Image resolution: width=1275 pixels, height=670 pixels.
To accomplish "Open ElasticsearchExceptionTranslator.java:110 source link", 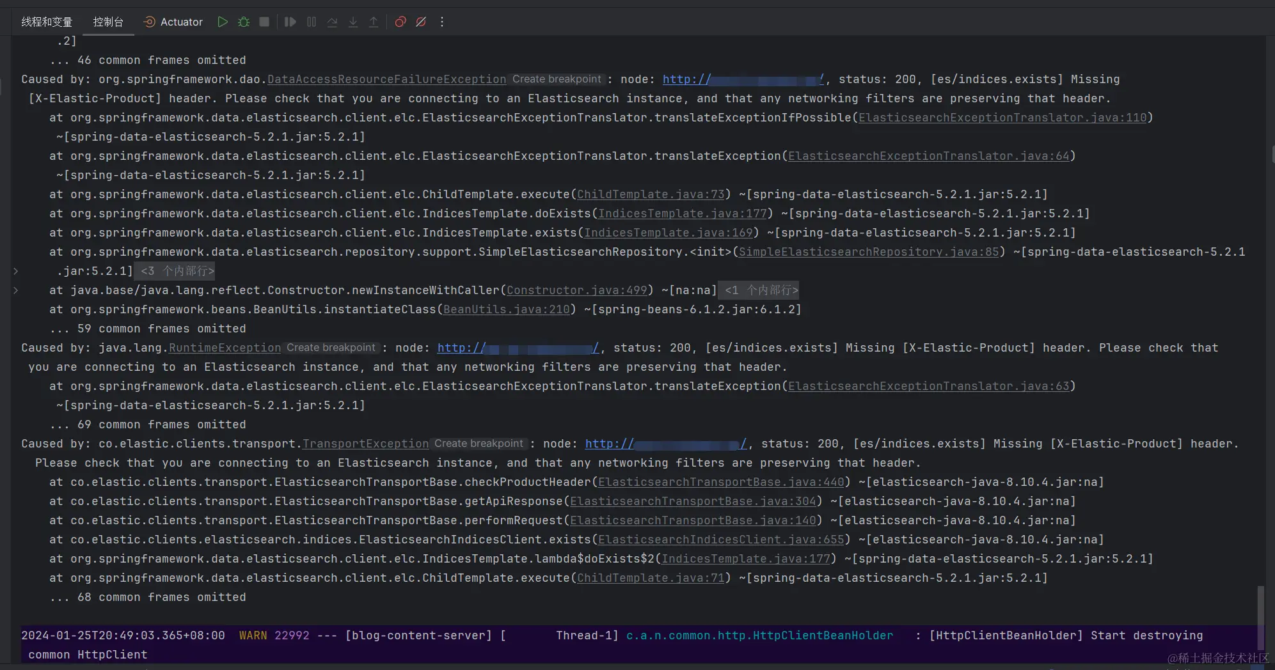I will click(1003, 118).
